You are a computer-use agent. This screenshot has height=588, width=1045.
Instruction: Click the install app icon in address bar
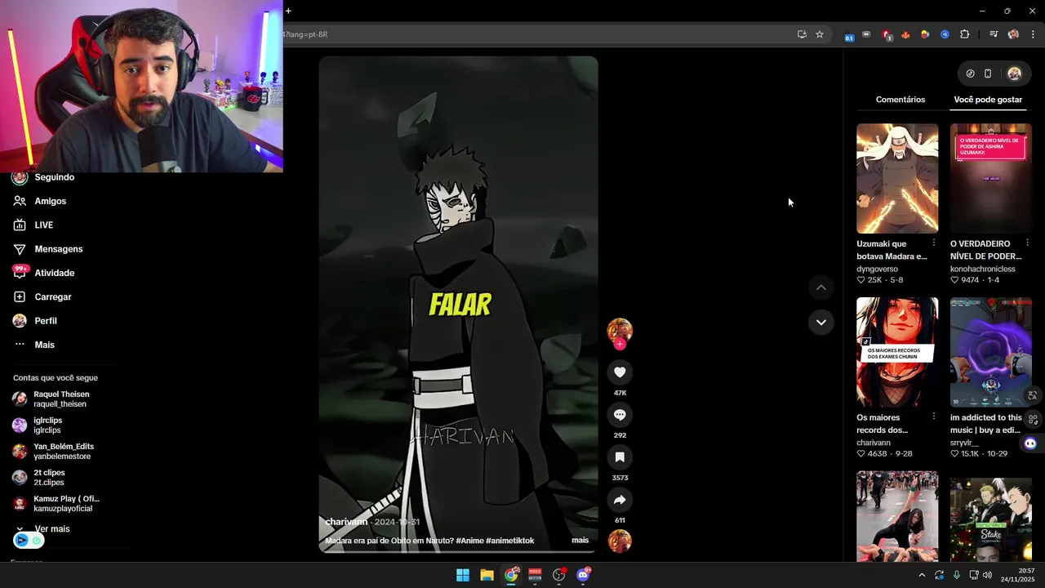(802, 34)
